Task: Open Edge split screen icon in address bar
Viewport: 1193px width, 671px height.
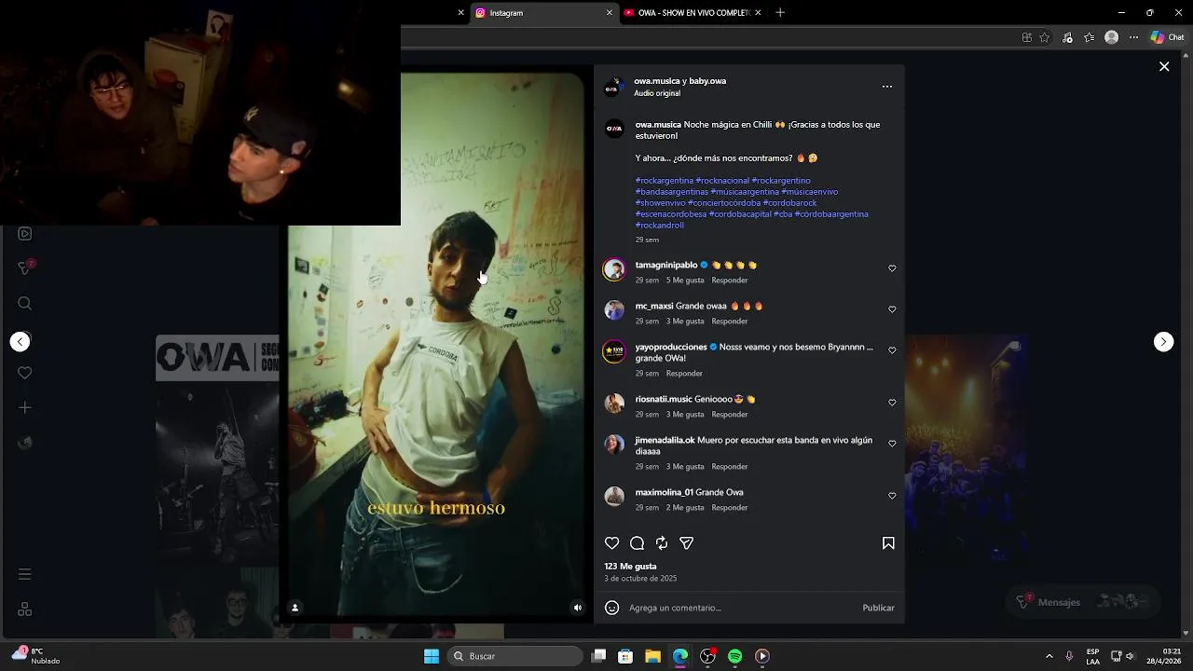Action: [1027, 37]
